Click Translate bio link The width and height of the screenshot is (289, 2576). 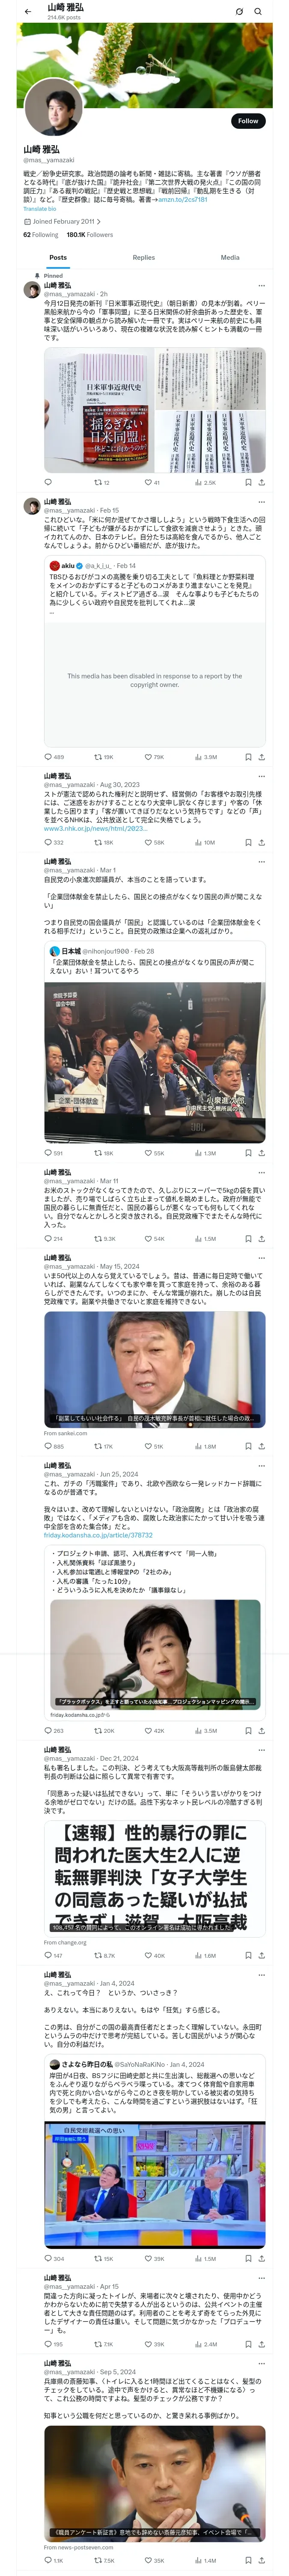(x=40, y=209)
